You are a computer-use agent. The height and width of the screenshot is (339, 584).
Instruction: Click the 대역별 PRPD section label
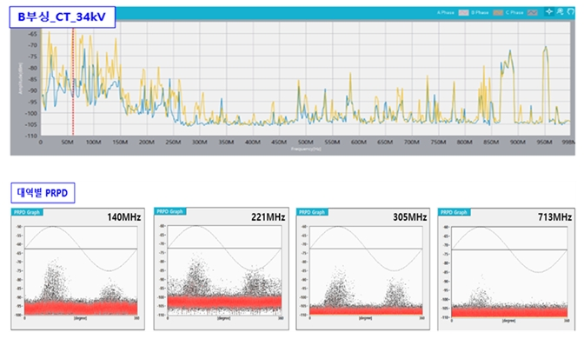(43, 193)
